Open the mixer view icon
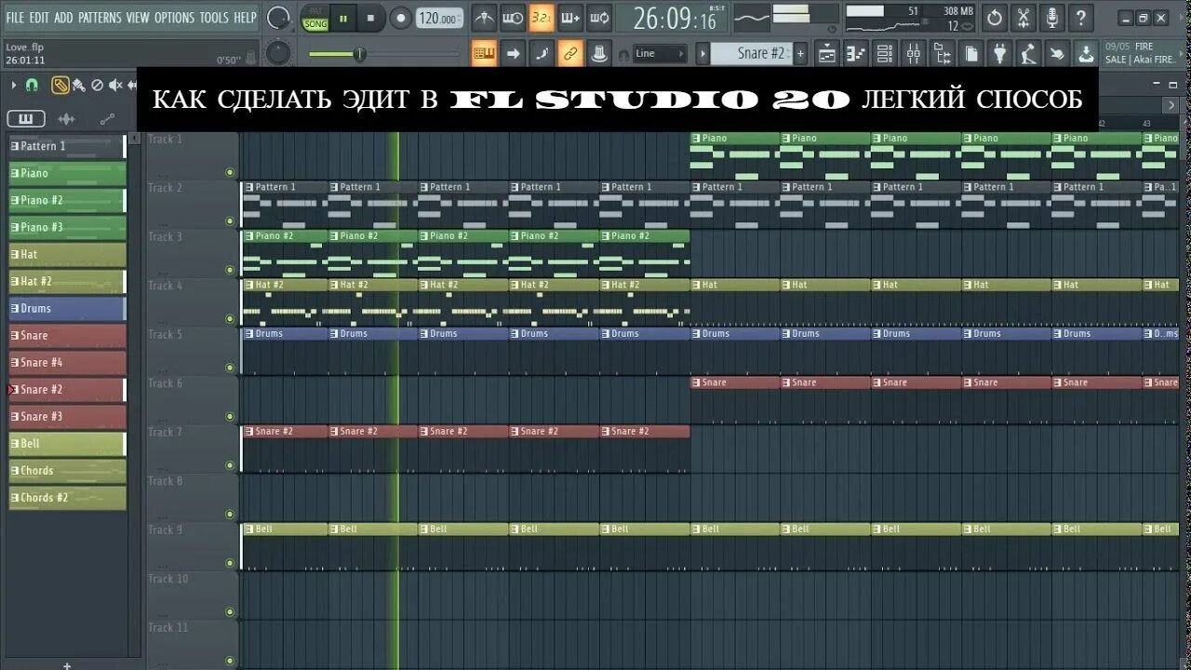Image resolution: width=1191 pixels, height=670 pixels. pos(913,54)
